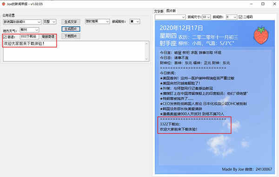Select the 图片版 tab
This screenshot has height=177, width=279.
171,11
